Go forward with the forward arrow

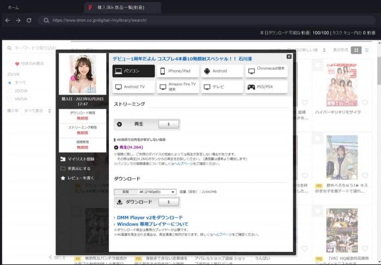[18, 20]
